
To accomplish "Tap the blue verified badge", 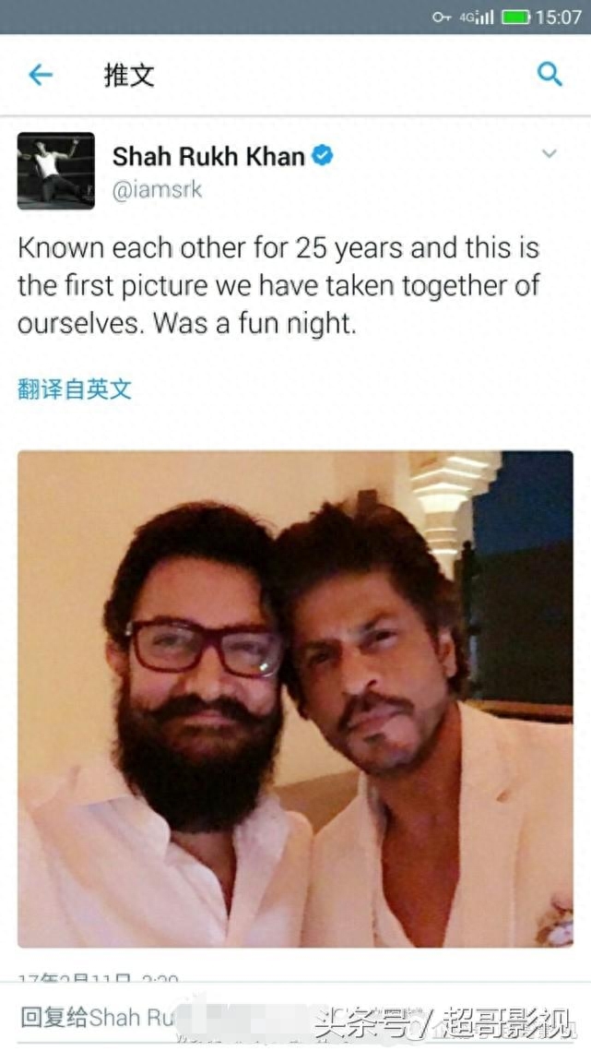I will pos(323,156).
